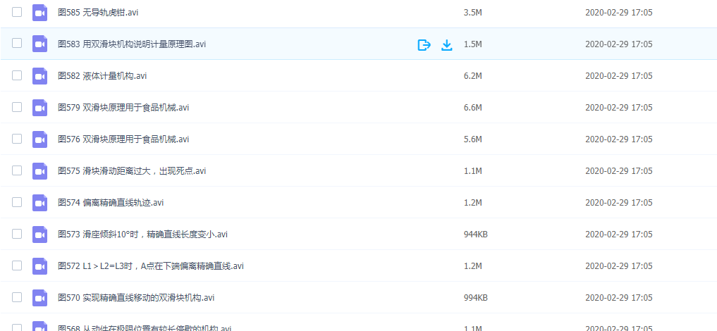This screenshot has height=331, width=717.
Task: Click the share icon on the 图583 row
Action: [424, 44]
